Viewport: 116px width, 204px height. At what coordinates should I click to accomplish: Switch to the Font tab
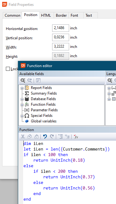tap(74, 15)
